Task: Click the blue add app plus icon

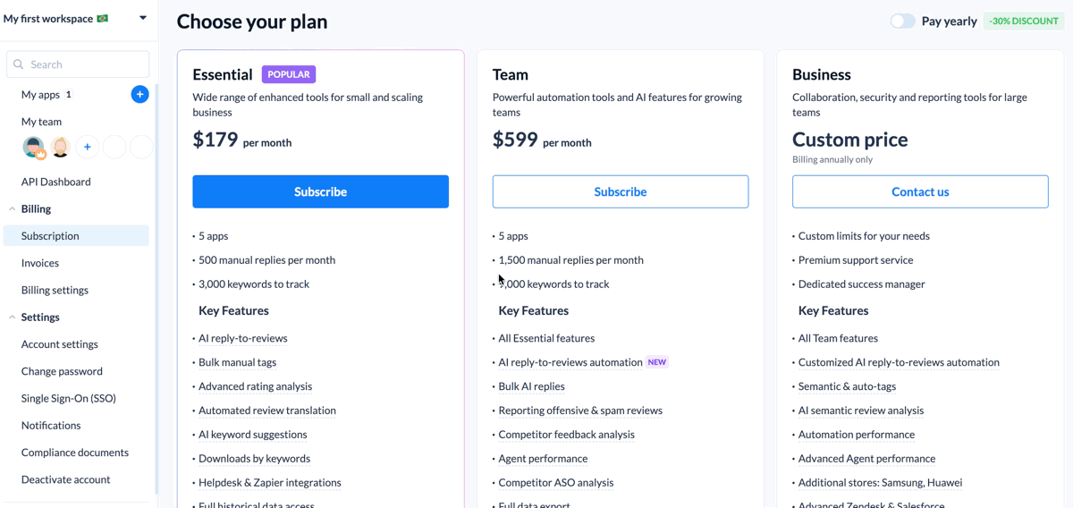Action: click(x=139, y=94)
